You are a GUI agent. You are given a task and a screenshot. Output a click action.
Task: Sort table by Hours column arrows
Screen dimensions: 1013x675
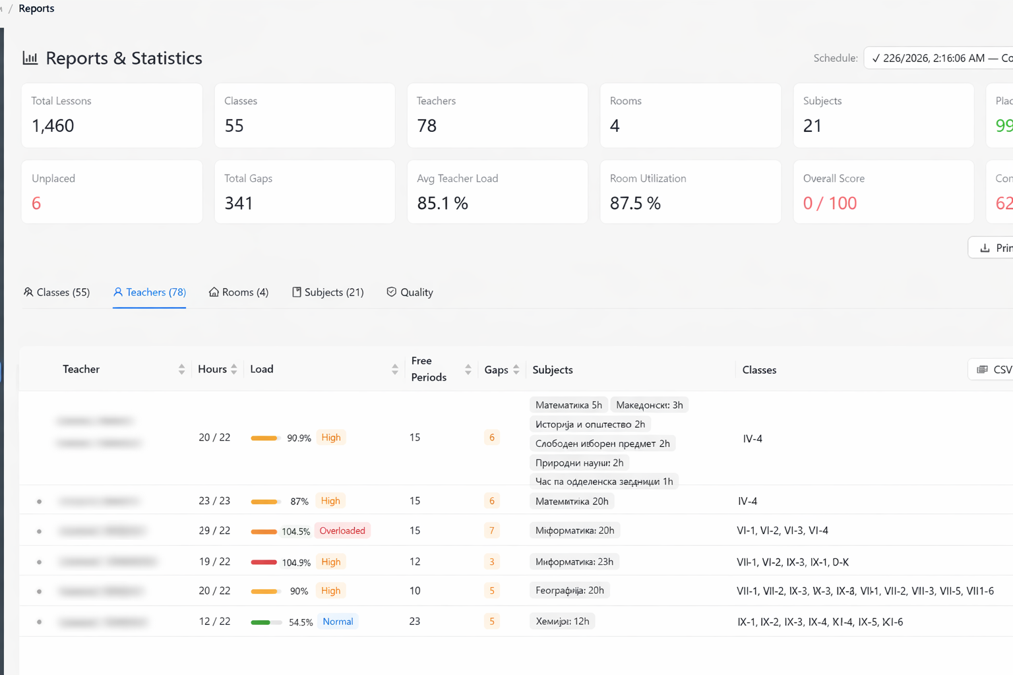coord(234,369)
